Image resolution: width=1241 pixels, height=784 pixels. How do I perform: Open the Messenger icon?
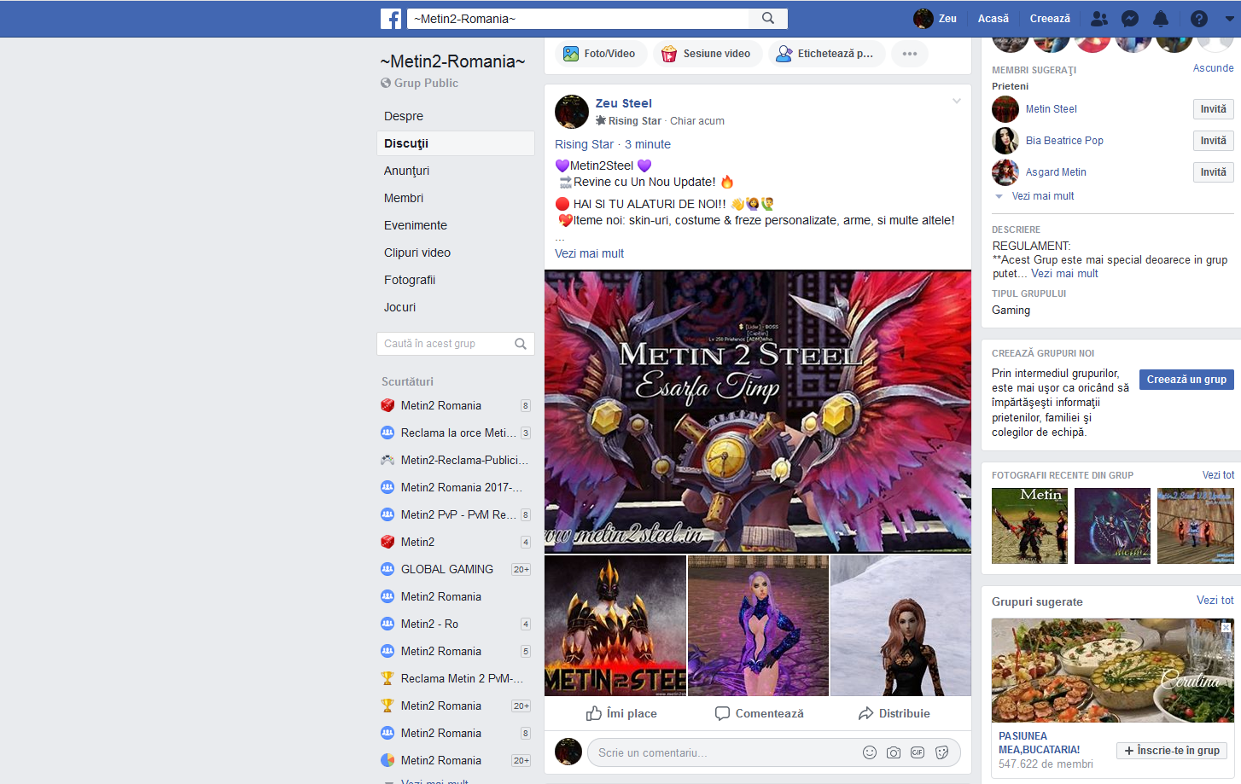coord(1130,19)
